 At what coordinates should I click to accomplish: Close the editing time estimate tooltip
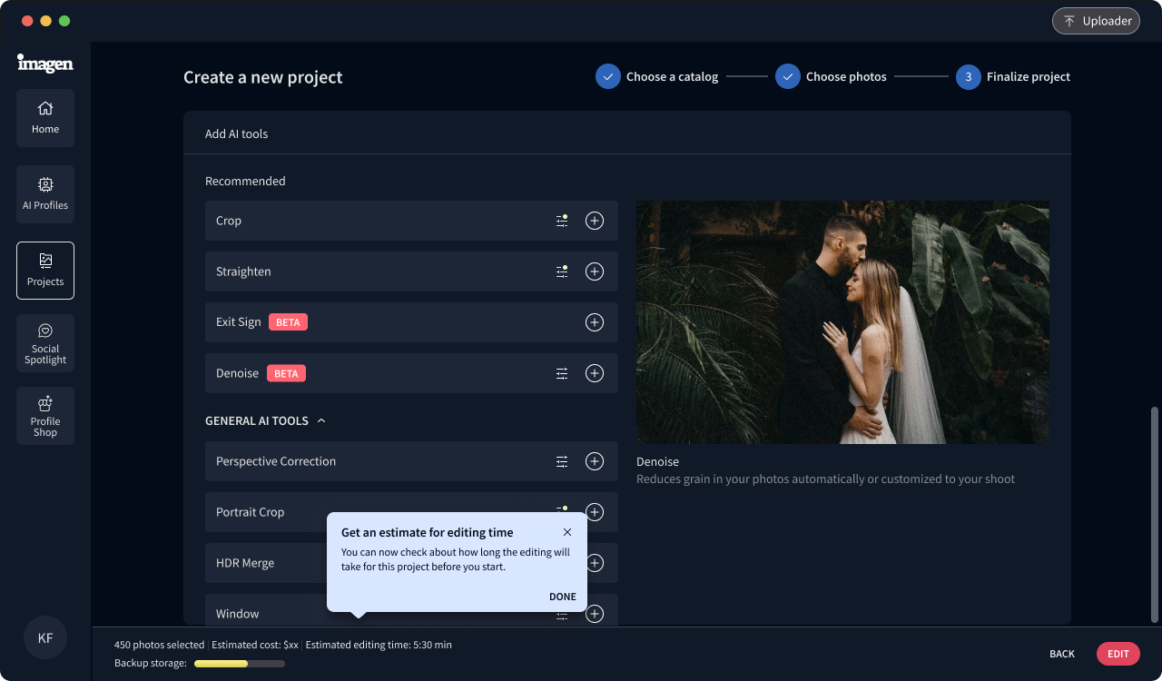[567, 532]
